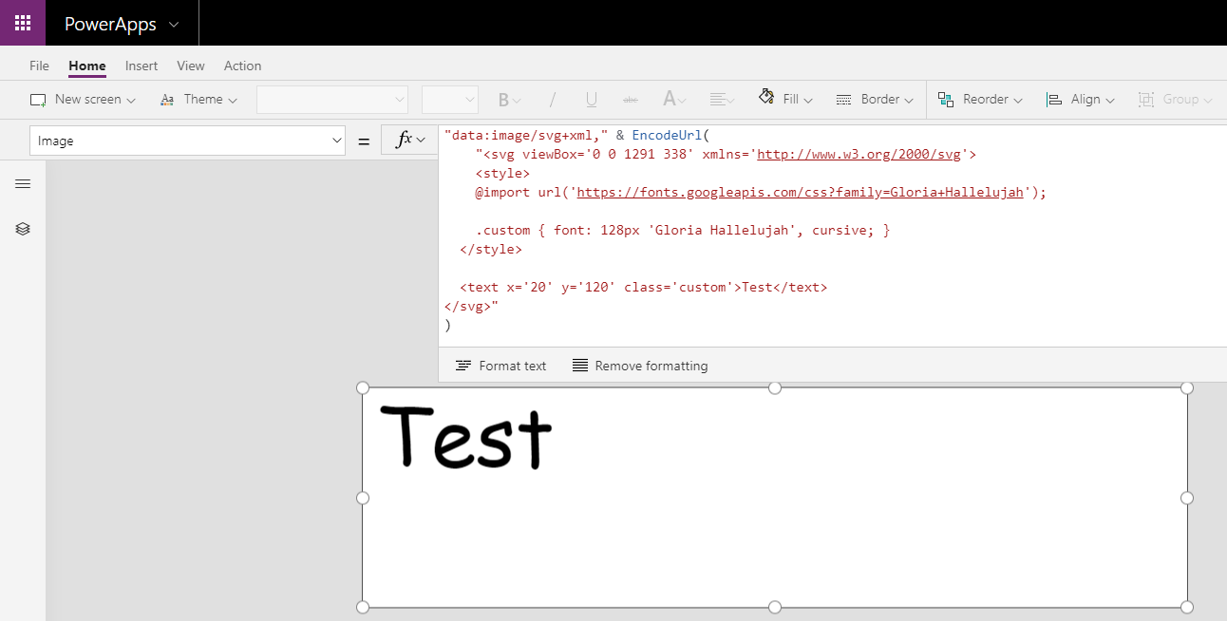Open the Insert tab
Image resolution: width=1227 pixels, height=621 pixels.
(142, 66)
